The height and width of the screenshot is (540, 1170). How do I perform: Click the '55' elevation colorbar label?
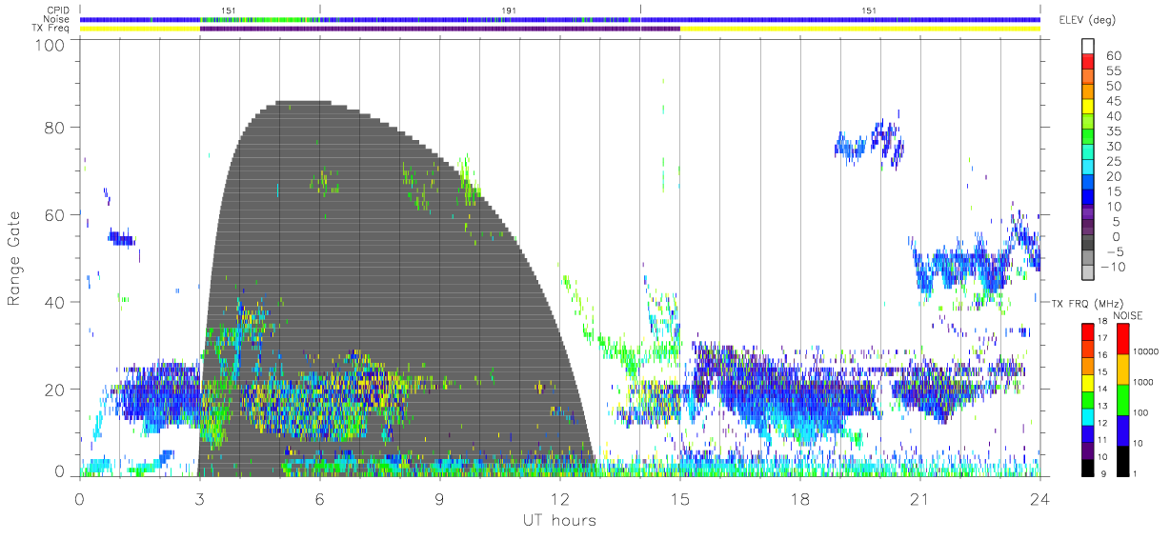click(x=1115, y=70)
